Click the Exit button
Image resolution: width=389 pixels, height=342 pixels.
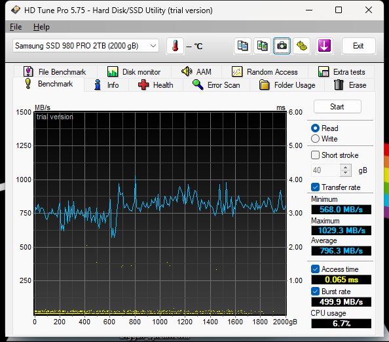pyautogui.click(x=358, y=46)
